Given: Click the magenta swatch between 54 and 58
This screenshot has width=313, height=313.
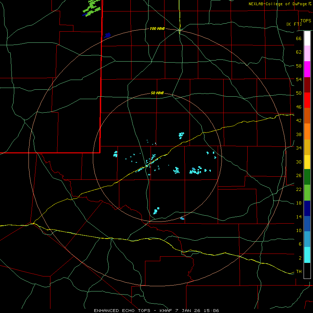Looking at the screenshot, I should coord(307,69).
